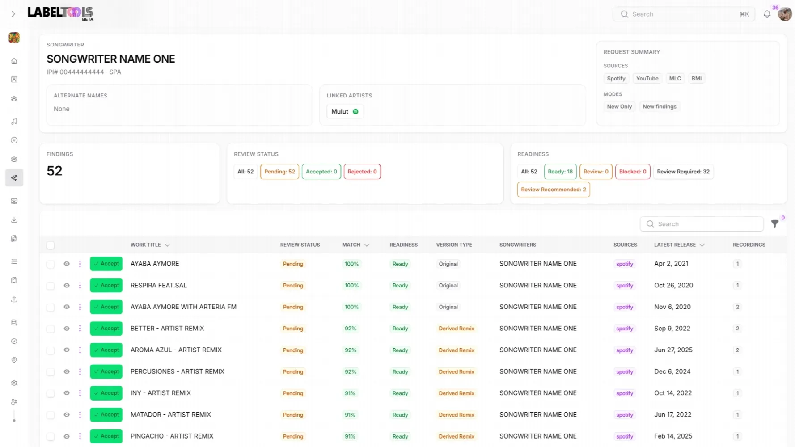Filter review status by Pending: 52
Image resolution: width=795 pixels, height=447 pixels.
(x=279, y=172)
